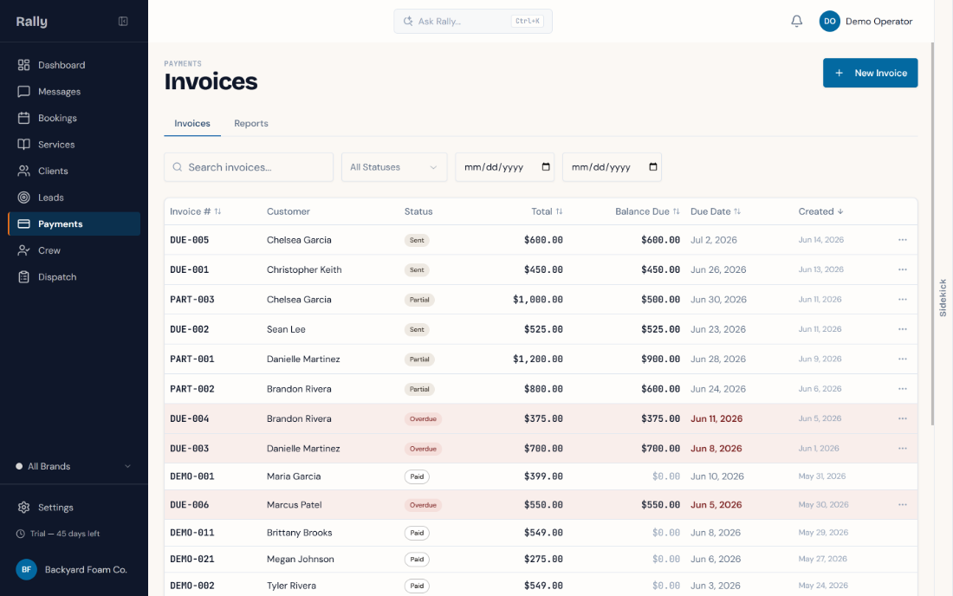
Task: Click the $1,200.00 total for PART-001
Action: pyautogui.click(x=537, y=359)
